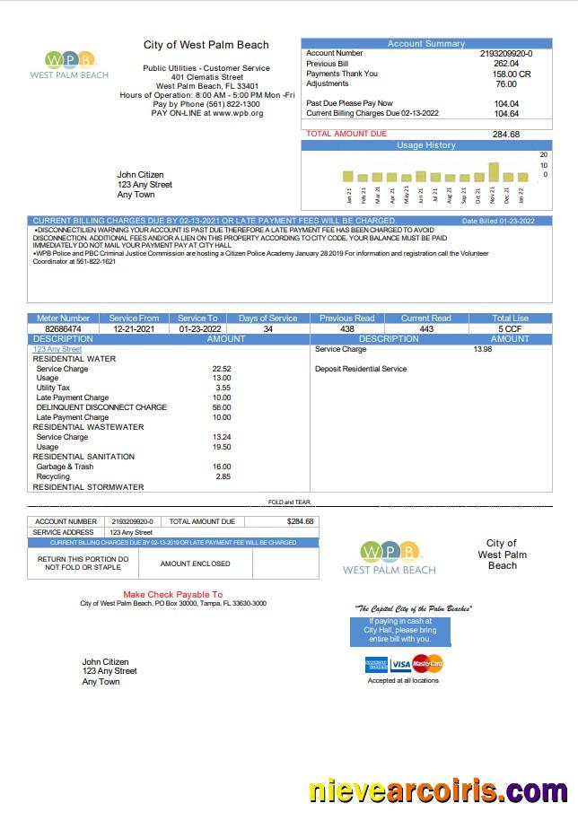Select the Account Summary header
Viewport: 578px width, 821px height.
coord(426,43)
